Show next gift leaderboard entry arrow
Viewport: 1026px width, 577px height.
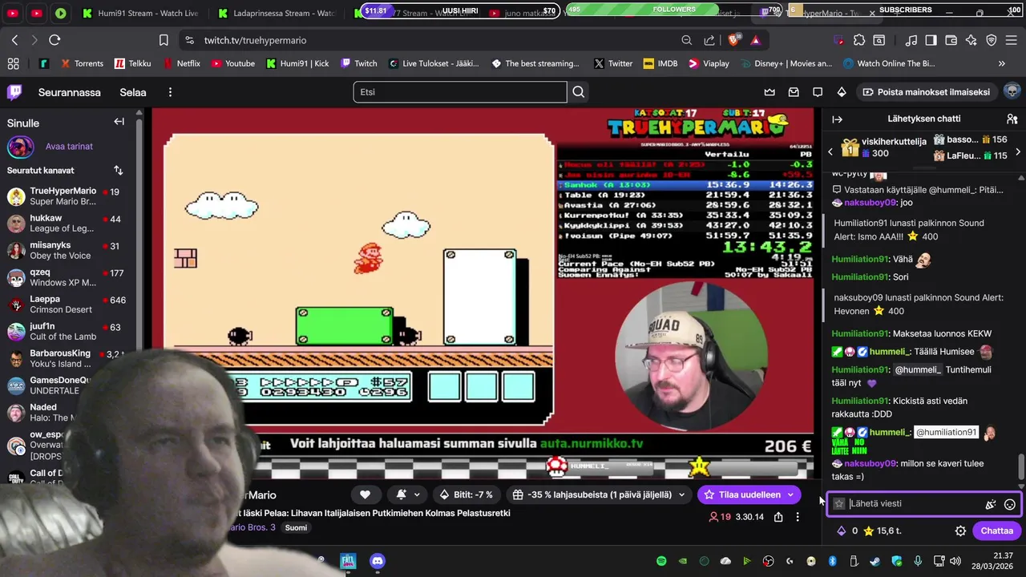1018,151
